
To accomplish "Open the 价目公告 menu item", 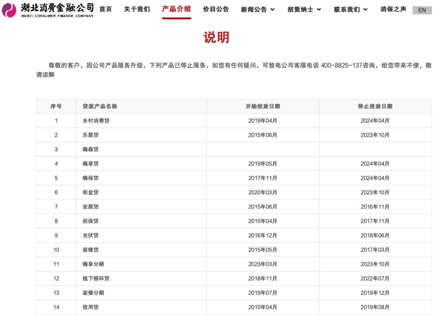I will pyautogui.click(x=216, y=9).
